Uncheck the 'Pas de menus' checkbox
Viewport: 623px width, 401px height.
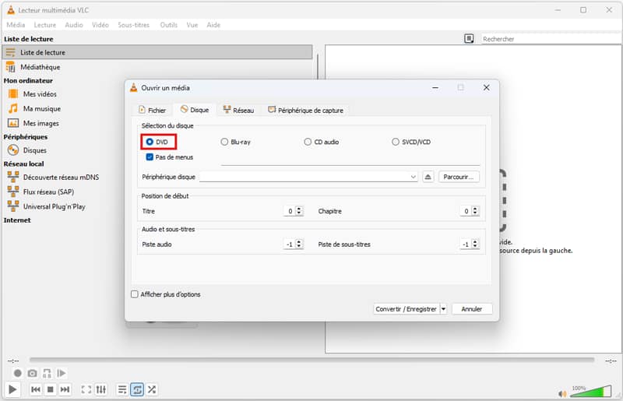(149, 157)
